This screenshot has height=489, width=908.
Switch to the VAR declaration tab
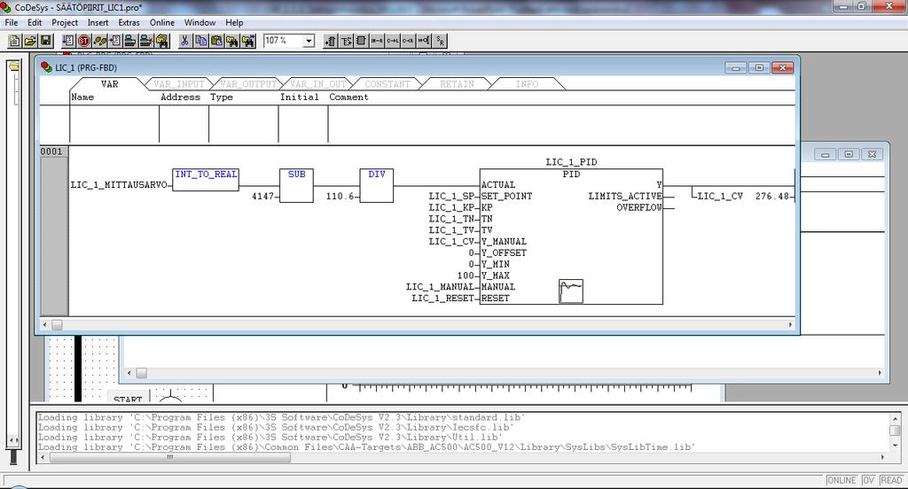pyautogui.click(x=109, y=84)
